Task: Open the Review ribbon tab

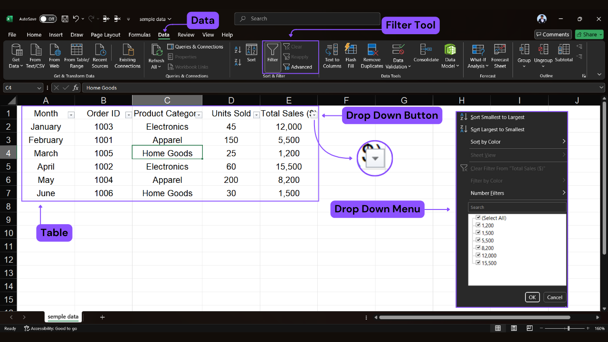Action: pyautogui.click(x=186, y=35)
